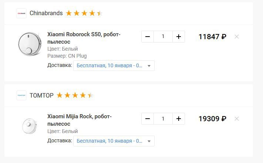This screenshot has width=263, height=163.
Task: Increase quantity of Xiaomi Roborock S50
Action: click(x=179, y=37)
